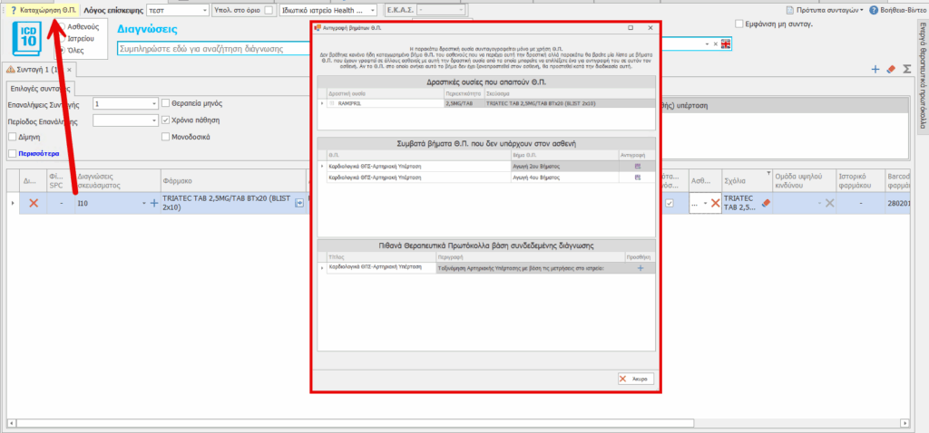Click the UK flag language icon
Image resolution: width=929 pixels, height=433 pixels.
[x=725, y=43]
